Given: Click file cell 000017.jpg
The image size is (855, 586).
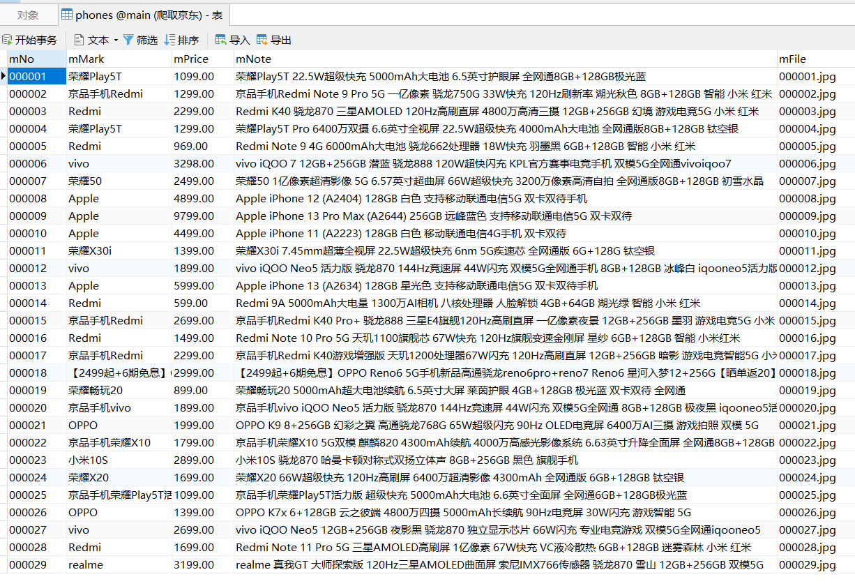Looking at the screenshot, I should pos(816,355).
